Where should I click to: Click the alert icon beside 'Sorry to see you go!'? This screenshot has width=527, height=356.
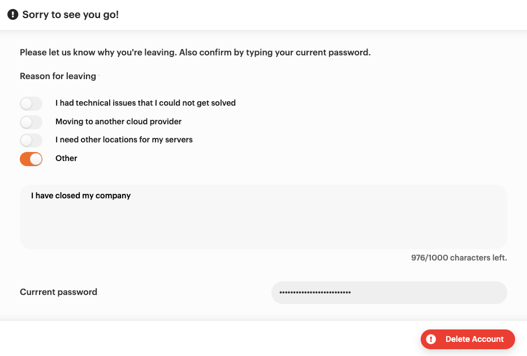coord(13,14)
